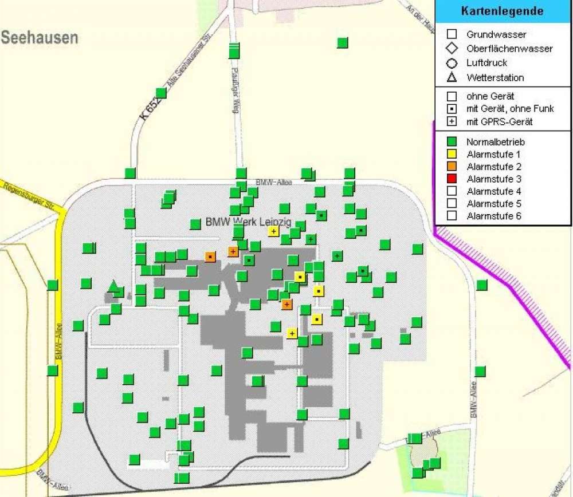
Task: Click the Luftdruck circle symbol in legend
Action: pyautogui.click(x=452, y=63)
